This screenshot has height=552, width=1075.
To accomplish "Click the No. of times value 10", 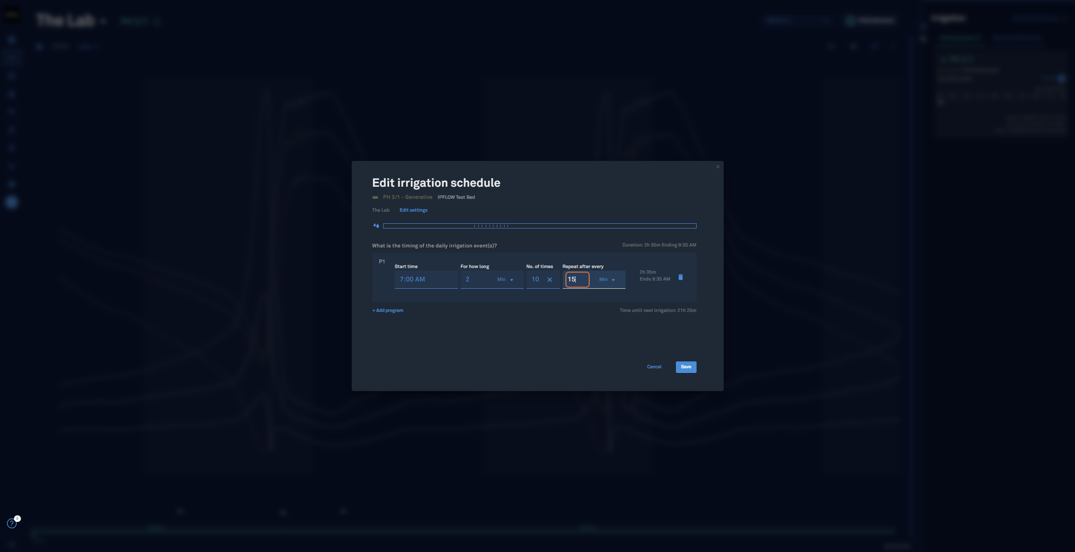I will click(536, 279).
